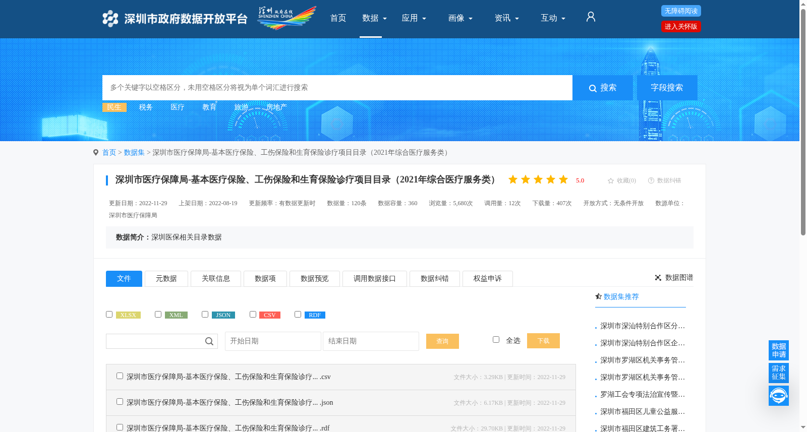This screenshot has height=432, width=807.
Task: Switch to the 数据项 tab
Action: 265,279
